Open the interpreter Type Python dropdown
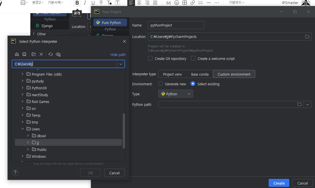Screen dimensions: 315x188 (176, 94)
